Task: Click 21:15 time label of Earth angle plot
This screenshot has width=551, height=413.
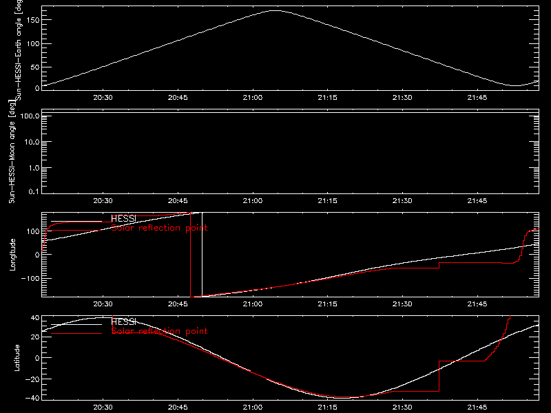Action: (328, 97)
